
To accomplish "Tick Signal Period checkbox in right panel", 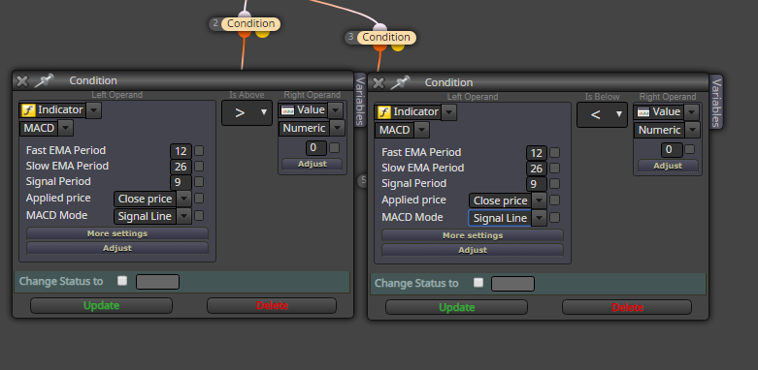I will (x=554, y=184).
